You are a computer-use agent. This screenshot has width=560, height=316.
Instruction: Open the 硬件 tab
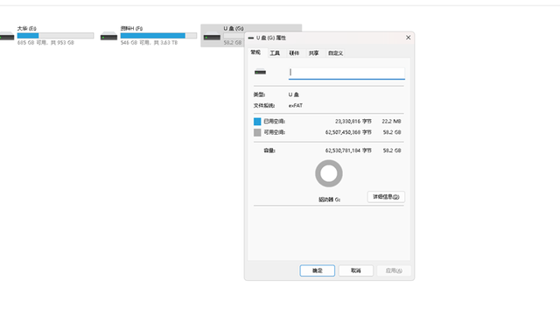point(294,53)
